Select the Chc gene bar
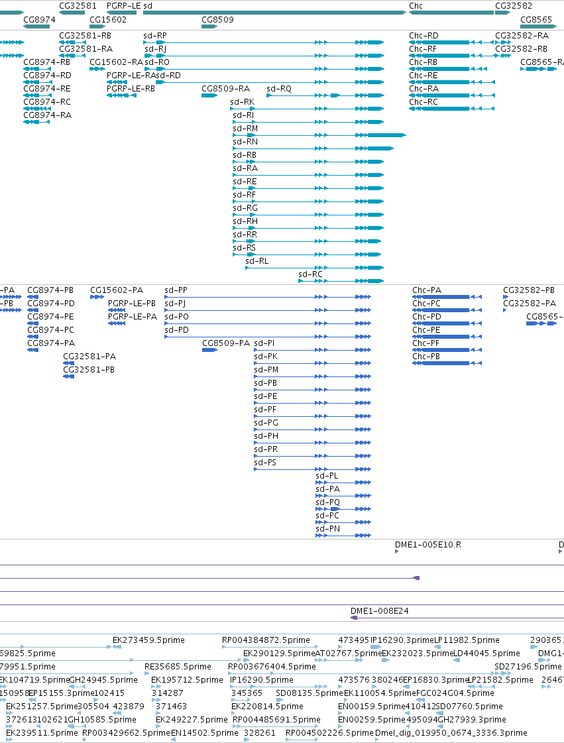This screenshot has width=564, height=743. coord(451,13)
